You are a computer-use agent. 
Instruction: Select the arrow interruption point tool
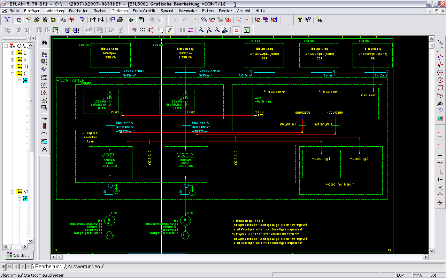pos(44,118)
